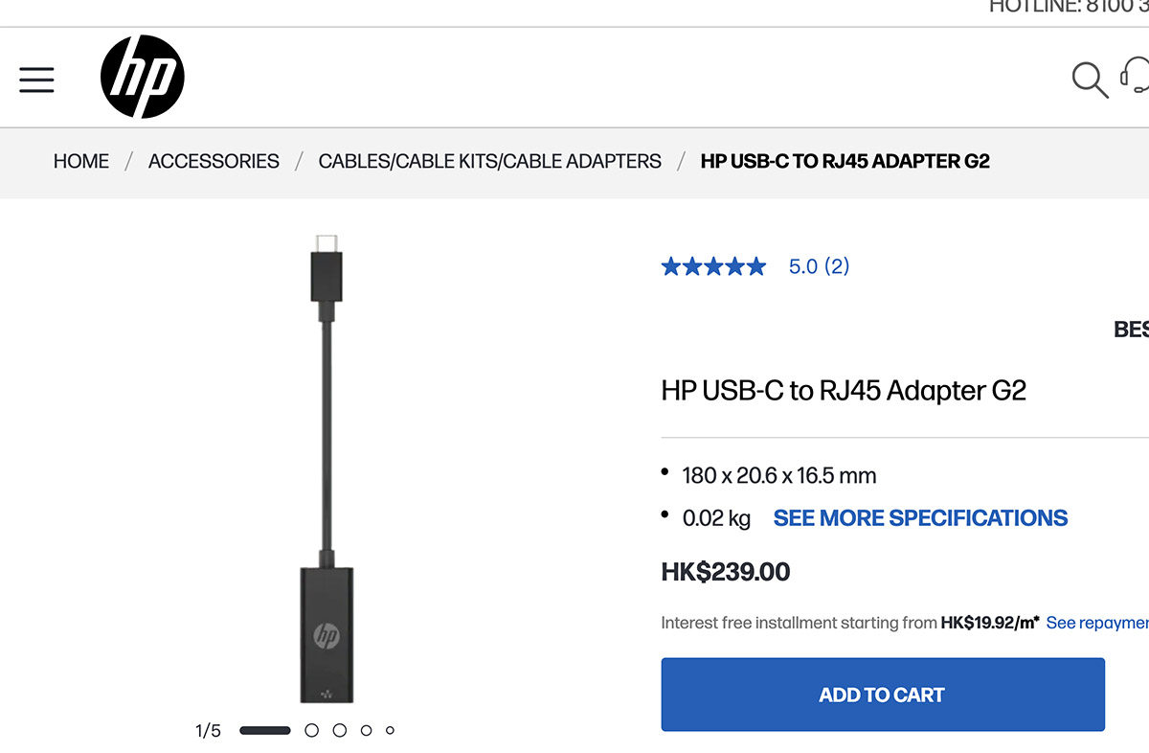Viewport: 1149px width, 753px height.
Task: Click the ADD TO CART button
Action: (x=882, y=695)
